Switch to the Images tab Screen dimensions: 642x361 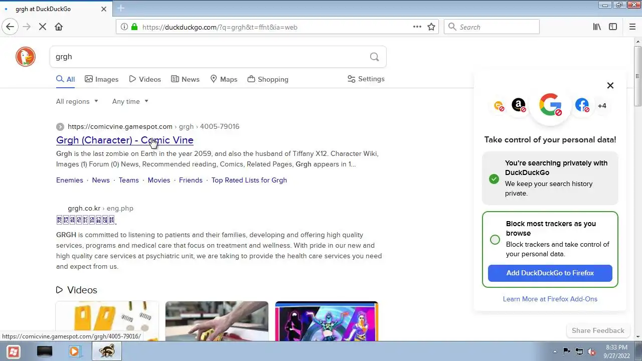tap(102, 79)
